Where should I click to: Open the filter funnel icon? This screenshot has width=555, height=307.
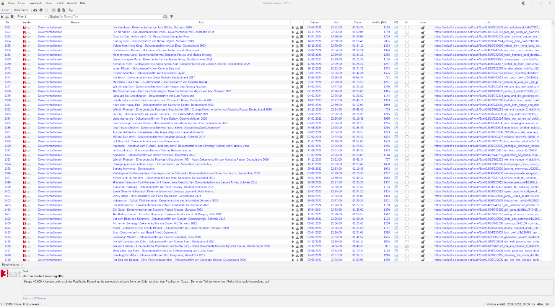point(171,17)
